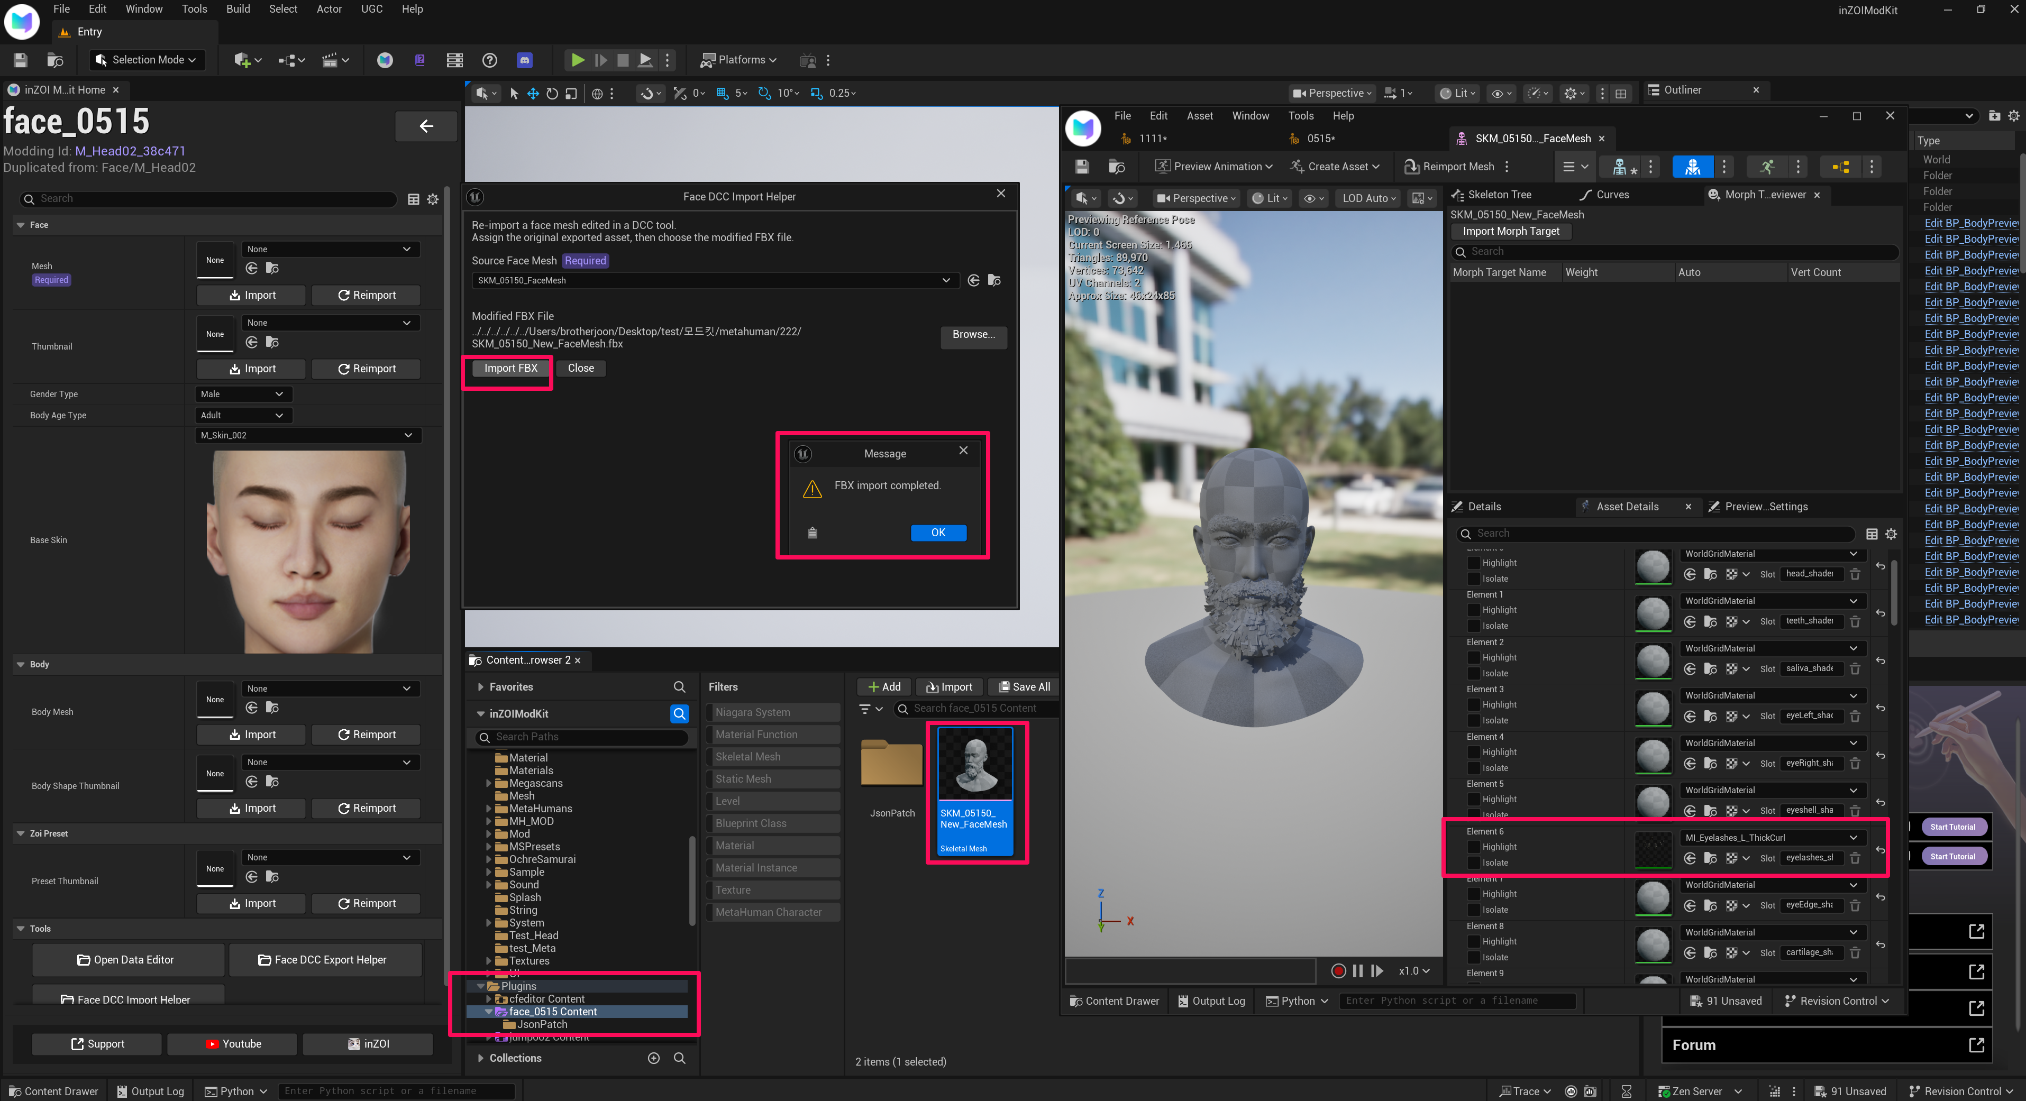Enable Highlight checkbox for Element 6
The width and height of the screenshot is (2026, 1101).
1473,847
